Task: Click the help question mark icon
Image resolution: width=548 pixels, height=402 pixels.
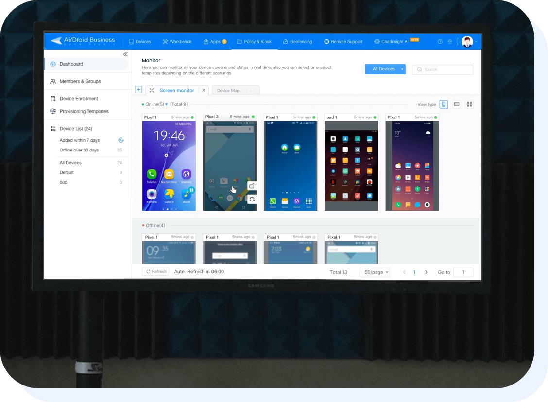Action: (x=440, y=42)
